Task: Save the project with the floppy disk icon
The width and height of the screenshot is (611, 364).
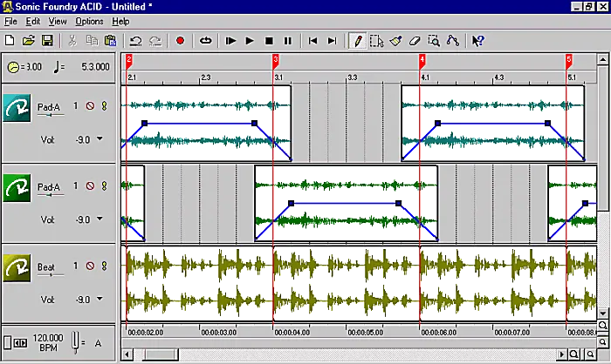Action: click(47, 40)
